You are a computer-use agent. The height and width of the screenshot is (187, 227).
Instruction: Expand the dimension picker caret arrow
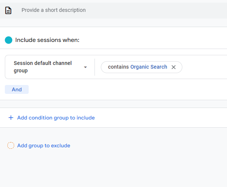pos(86,67)
